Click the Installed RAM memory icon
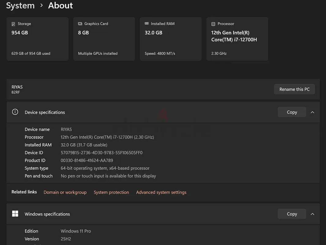326x245 pixels. click(x=147, y=24)
